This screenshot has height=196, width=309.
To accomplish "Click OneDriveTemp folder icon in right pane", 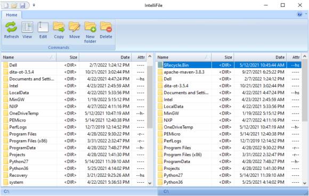I will click(x=160, y=127).
